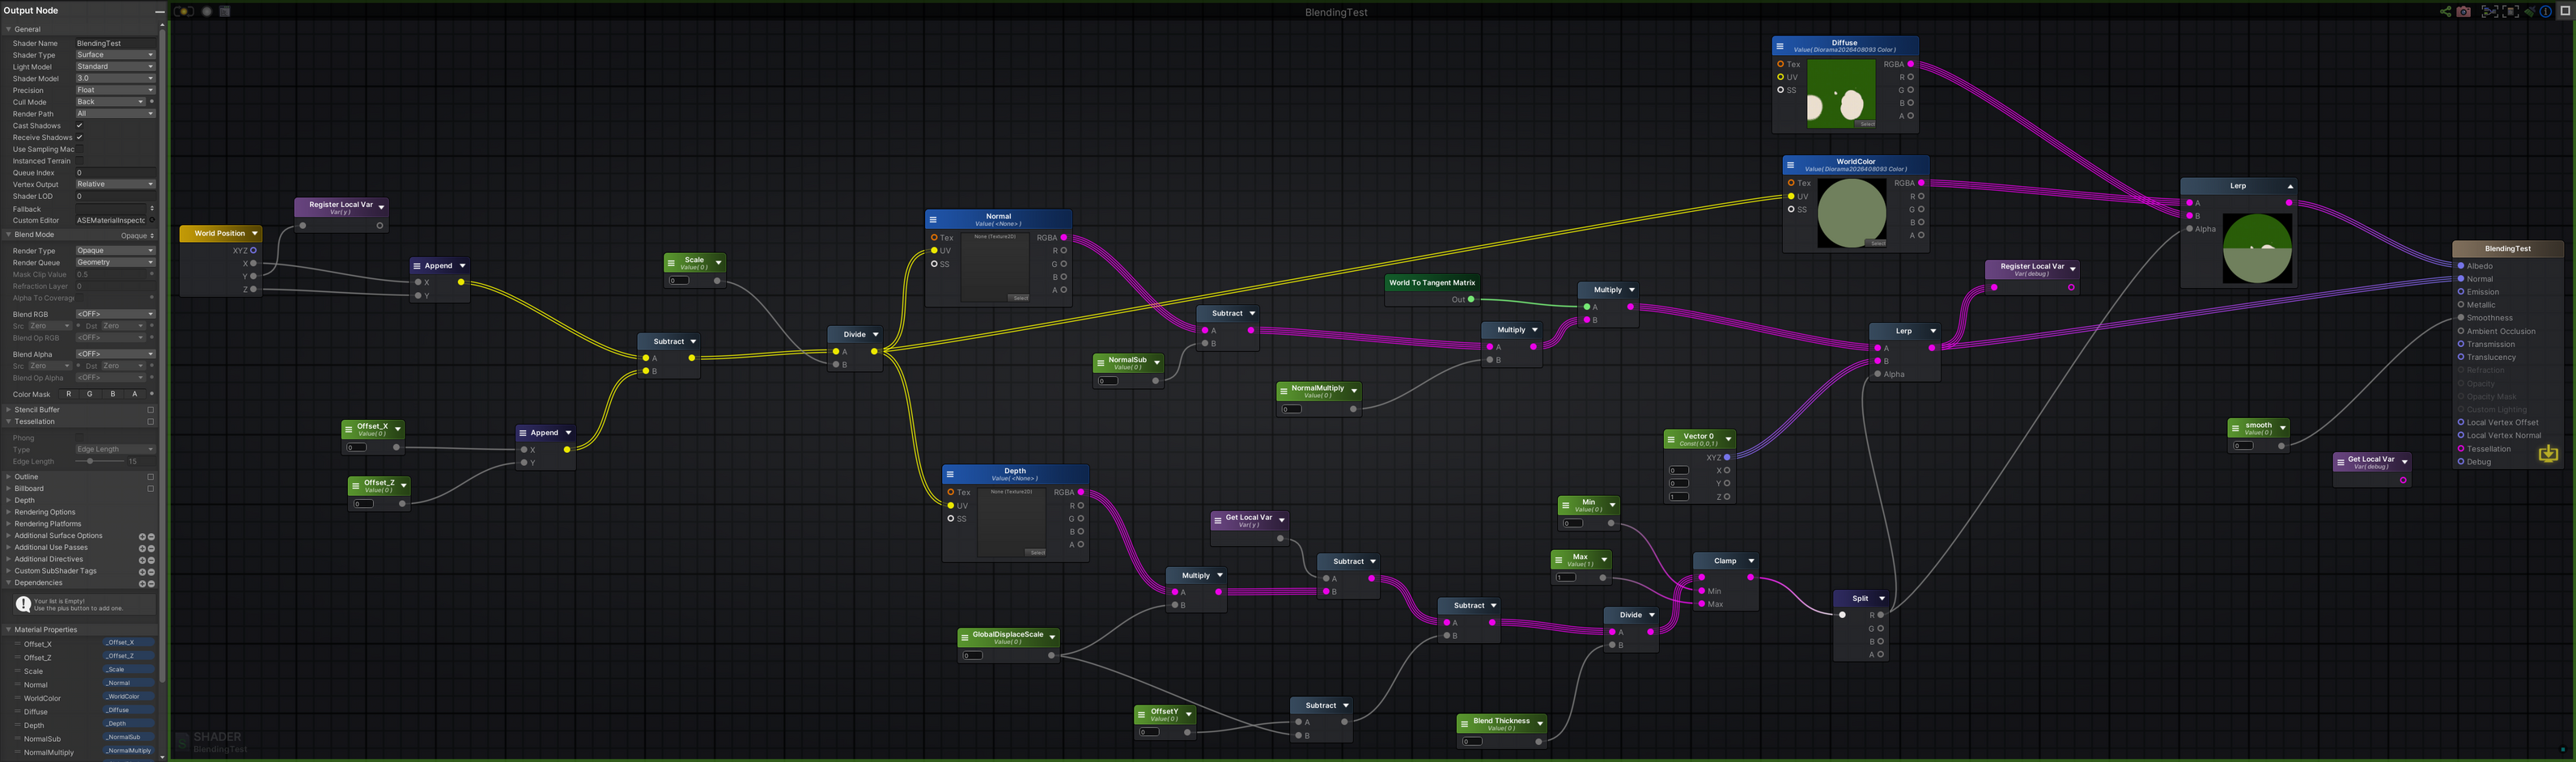Click the hamburger icon on Normal node
The image size is (2576, 762).
click(x=933, y=220)
